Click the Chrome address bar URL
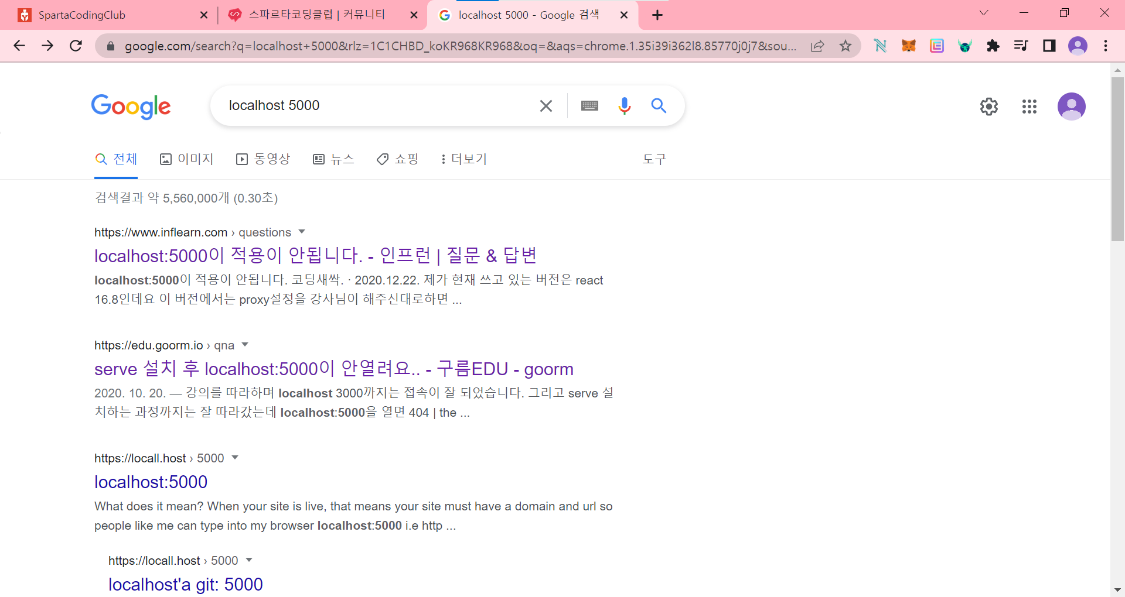Screen dimensions: 1125x597 coord(460,46)
